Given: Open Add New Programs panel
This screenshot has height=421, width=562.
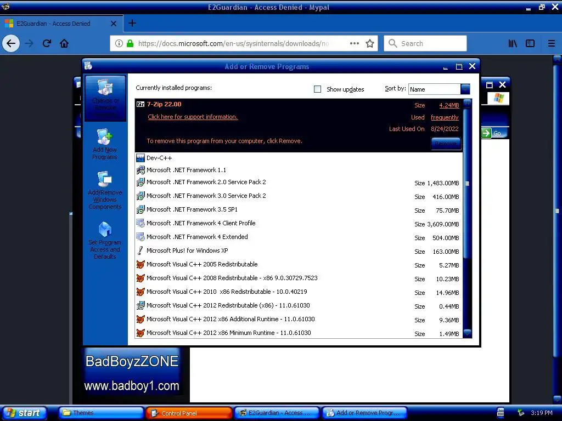Looking at the screenshot, I should (105, 144).
